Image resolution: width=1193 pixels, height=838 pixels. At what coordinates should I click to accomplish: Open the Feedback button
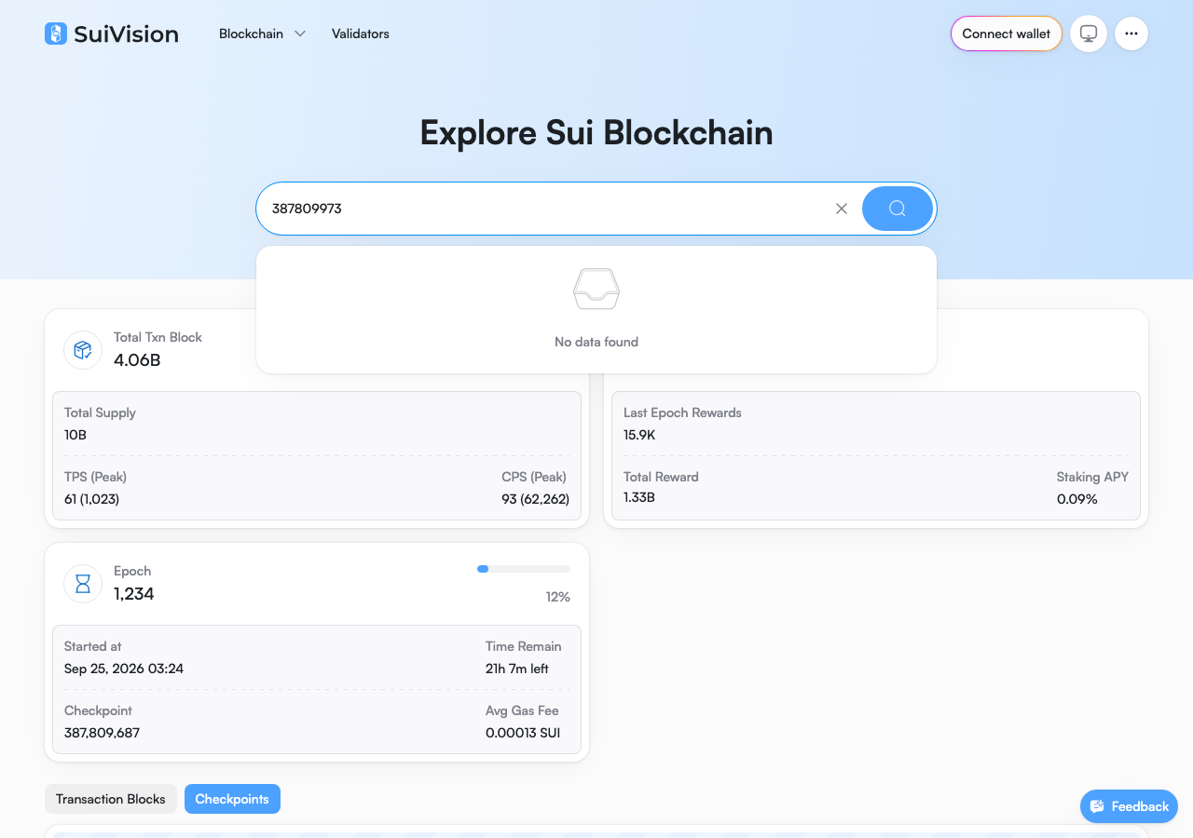point(1129,806)
